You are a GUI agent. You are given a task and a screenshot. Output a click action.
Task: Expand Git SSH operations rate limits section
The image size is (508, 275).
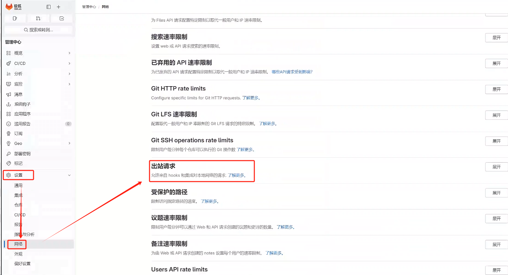click(496, 141)
